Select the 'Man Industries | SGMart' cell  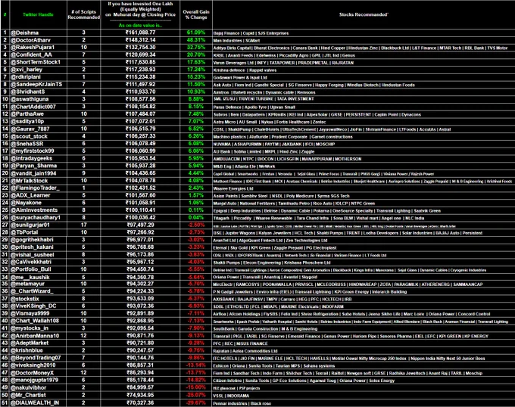tap(364, 40)
